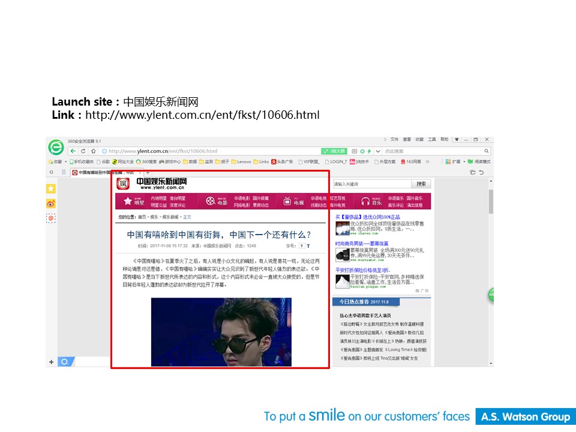Click the page vertical scrollbar thumb
The width and height of the screenshot is (576, 432).
click(491, 201)
